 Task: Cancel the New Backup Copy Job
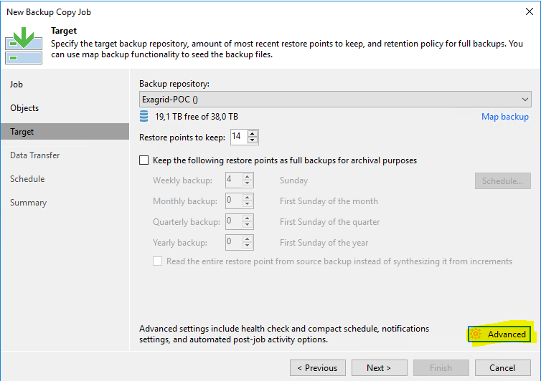(x=503, y=368)
